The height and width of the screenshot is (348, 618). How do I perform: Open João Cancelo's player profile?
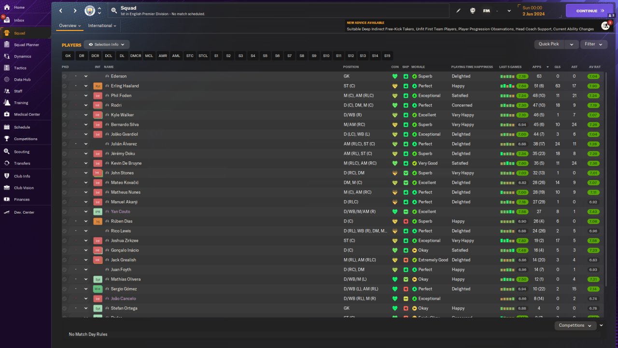pos(123,299)
